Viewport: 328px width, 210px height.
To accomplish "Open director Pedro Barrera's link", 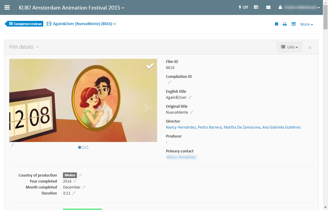I will point(210,127).
